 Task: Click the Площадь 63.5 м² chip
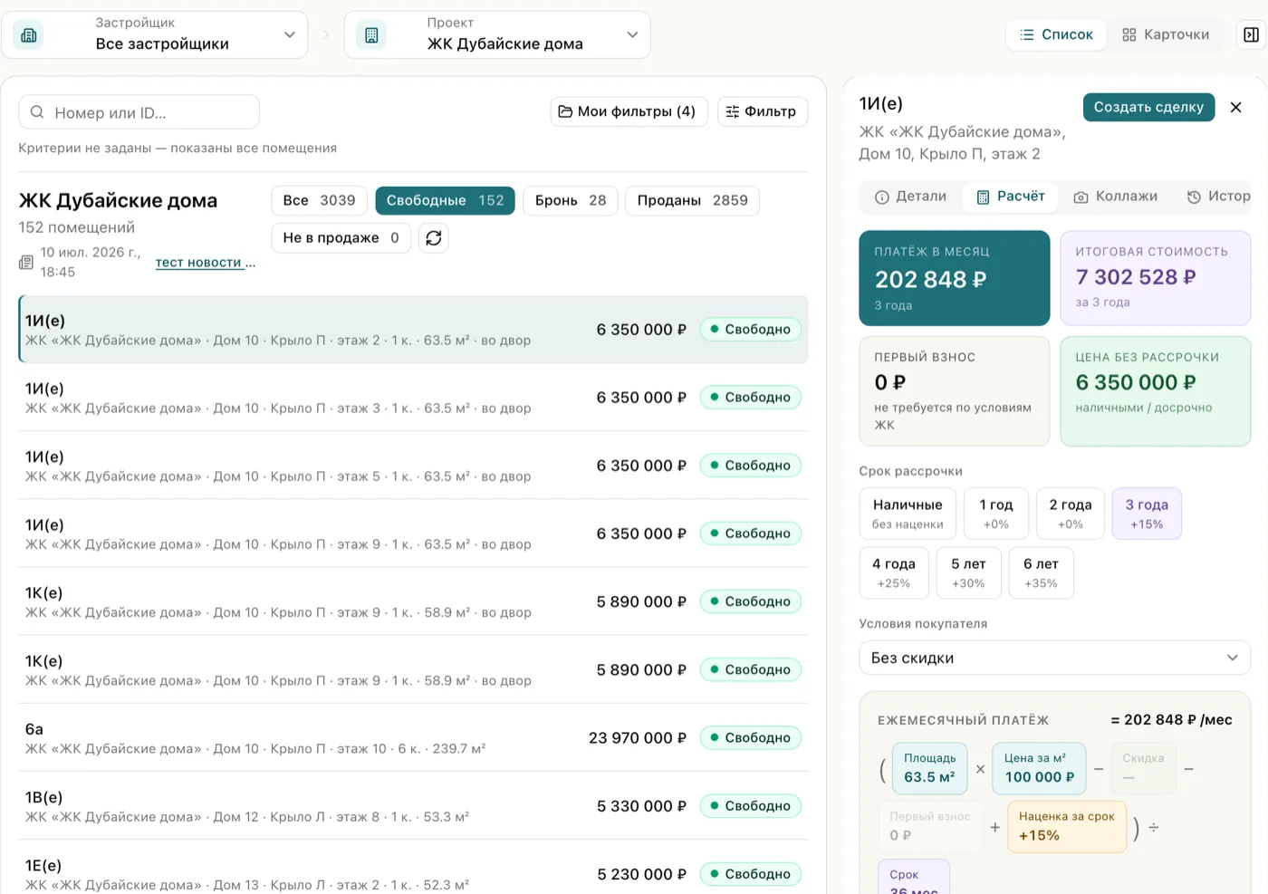pos(929,768)
